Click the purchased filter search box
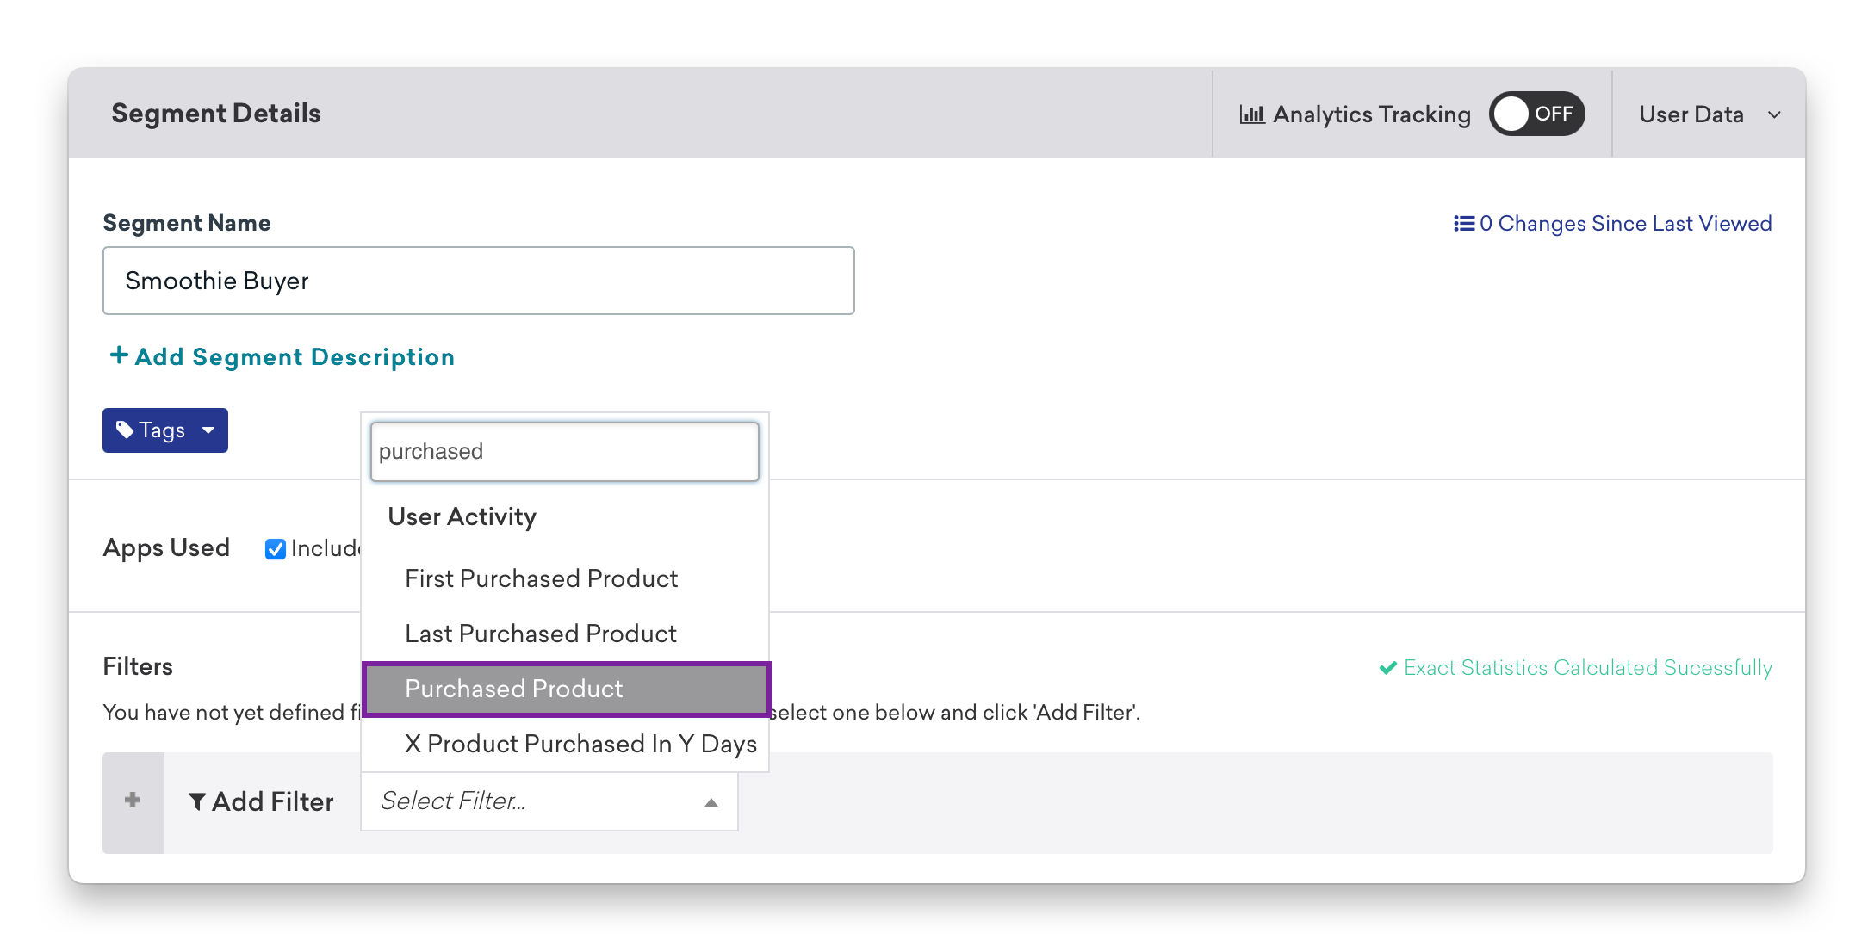The width and height of the screenshot is (1874, 952). pyautogui.click(x=565, y=451)
